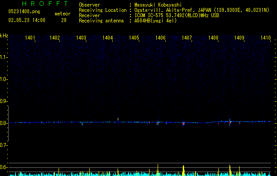Click the 1403 time marker
Screen dimensions: 277x176
pyautogui.click(x=81, y=38)
